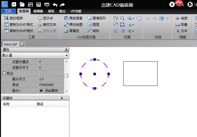Select the hand pan tool icon

click(139, 18)
